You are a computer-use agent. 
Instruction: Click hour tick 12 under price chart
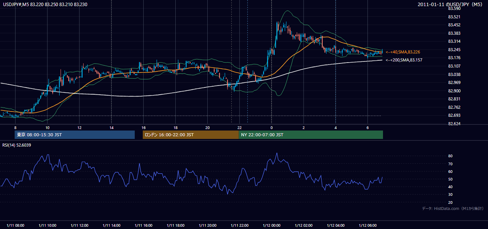[79, 127]
